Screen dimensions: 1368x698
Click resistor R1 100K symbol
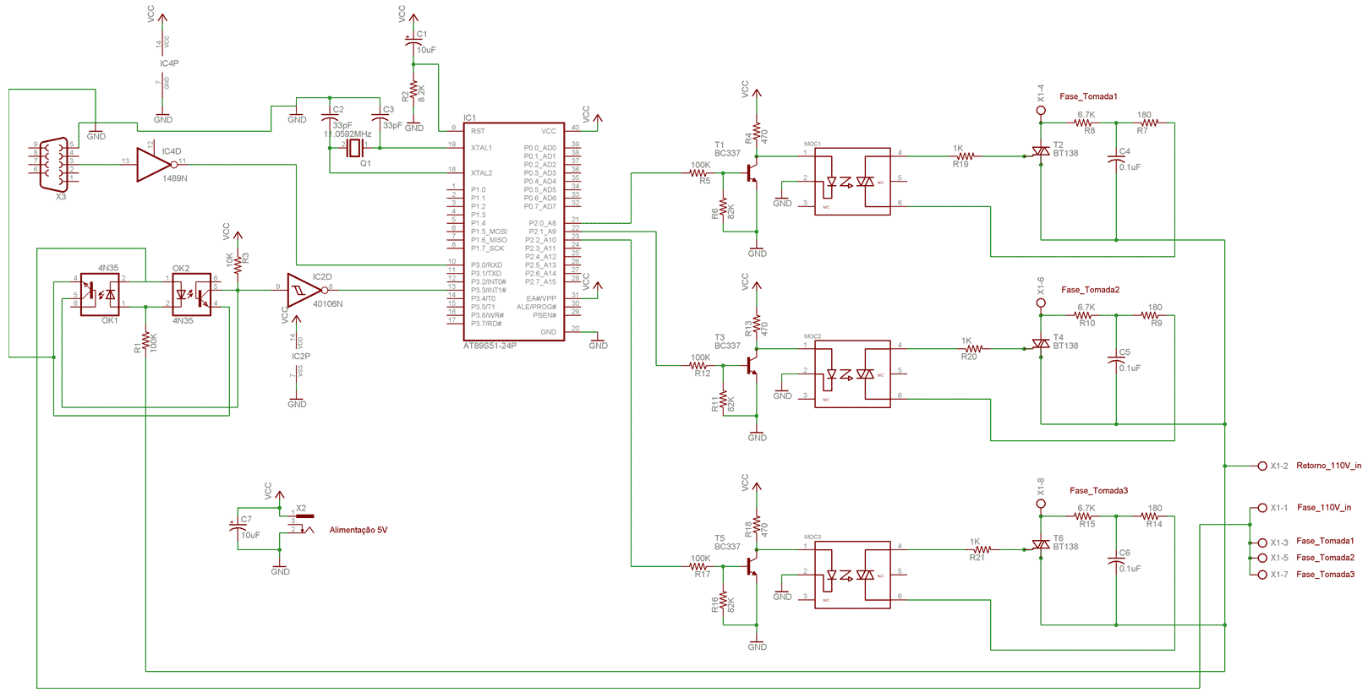[x=146, y=341]
